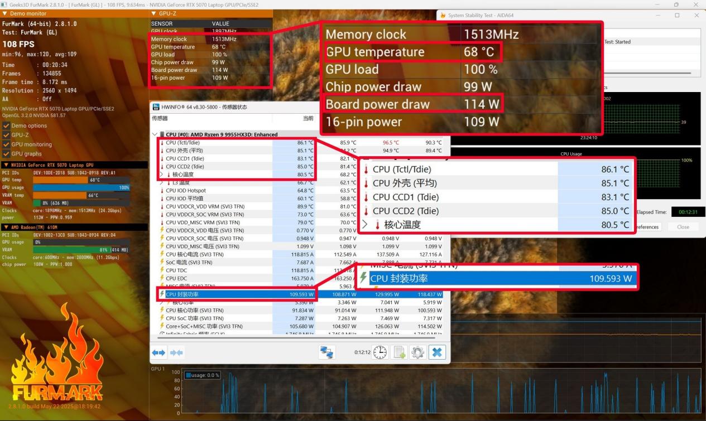Click the remote sensor monitoring icon in HWiNFO

[x=328, y=352]
